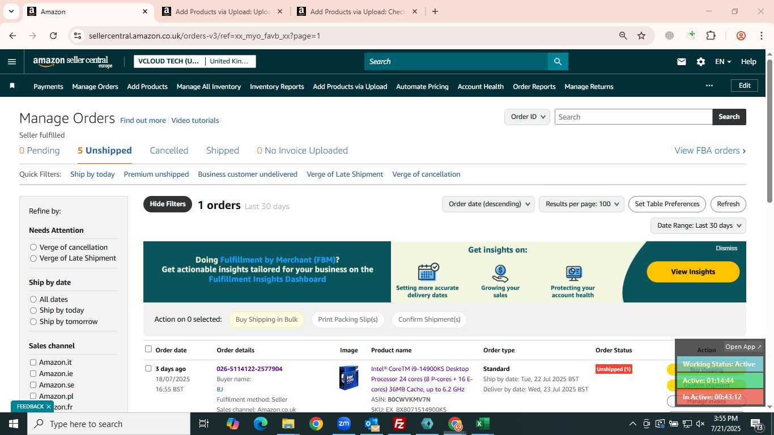Viewport: 774px width, 435px height.
Task: Open the United Kingdom marketplace selector
Action: coord(229,61)
